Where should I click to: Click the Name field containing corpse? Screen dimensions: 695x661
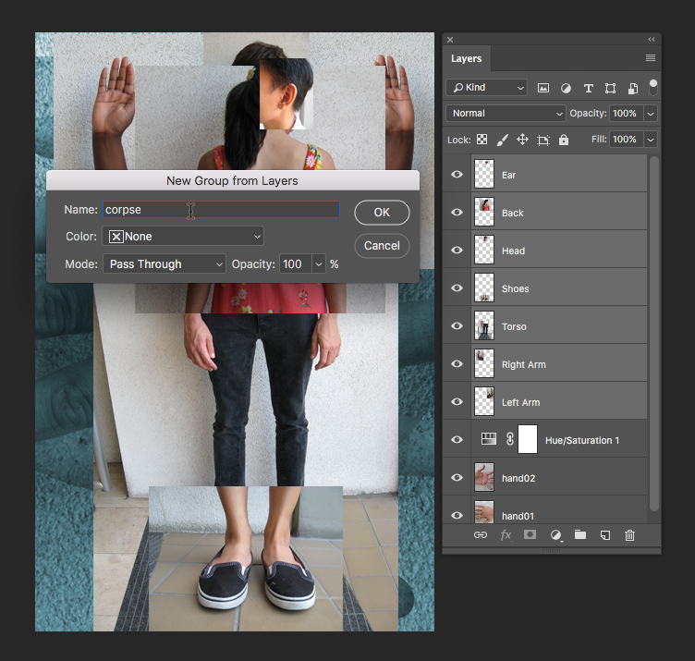221,210
